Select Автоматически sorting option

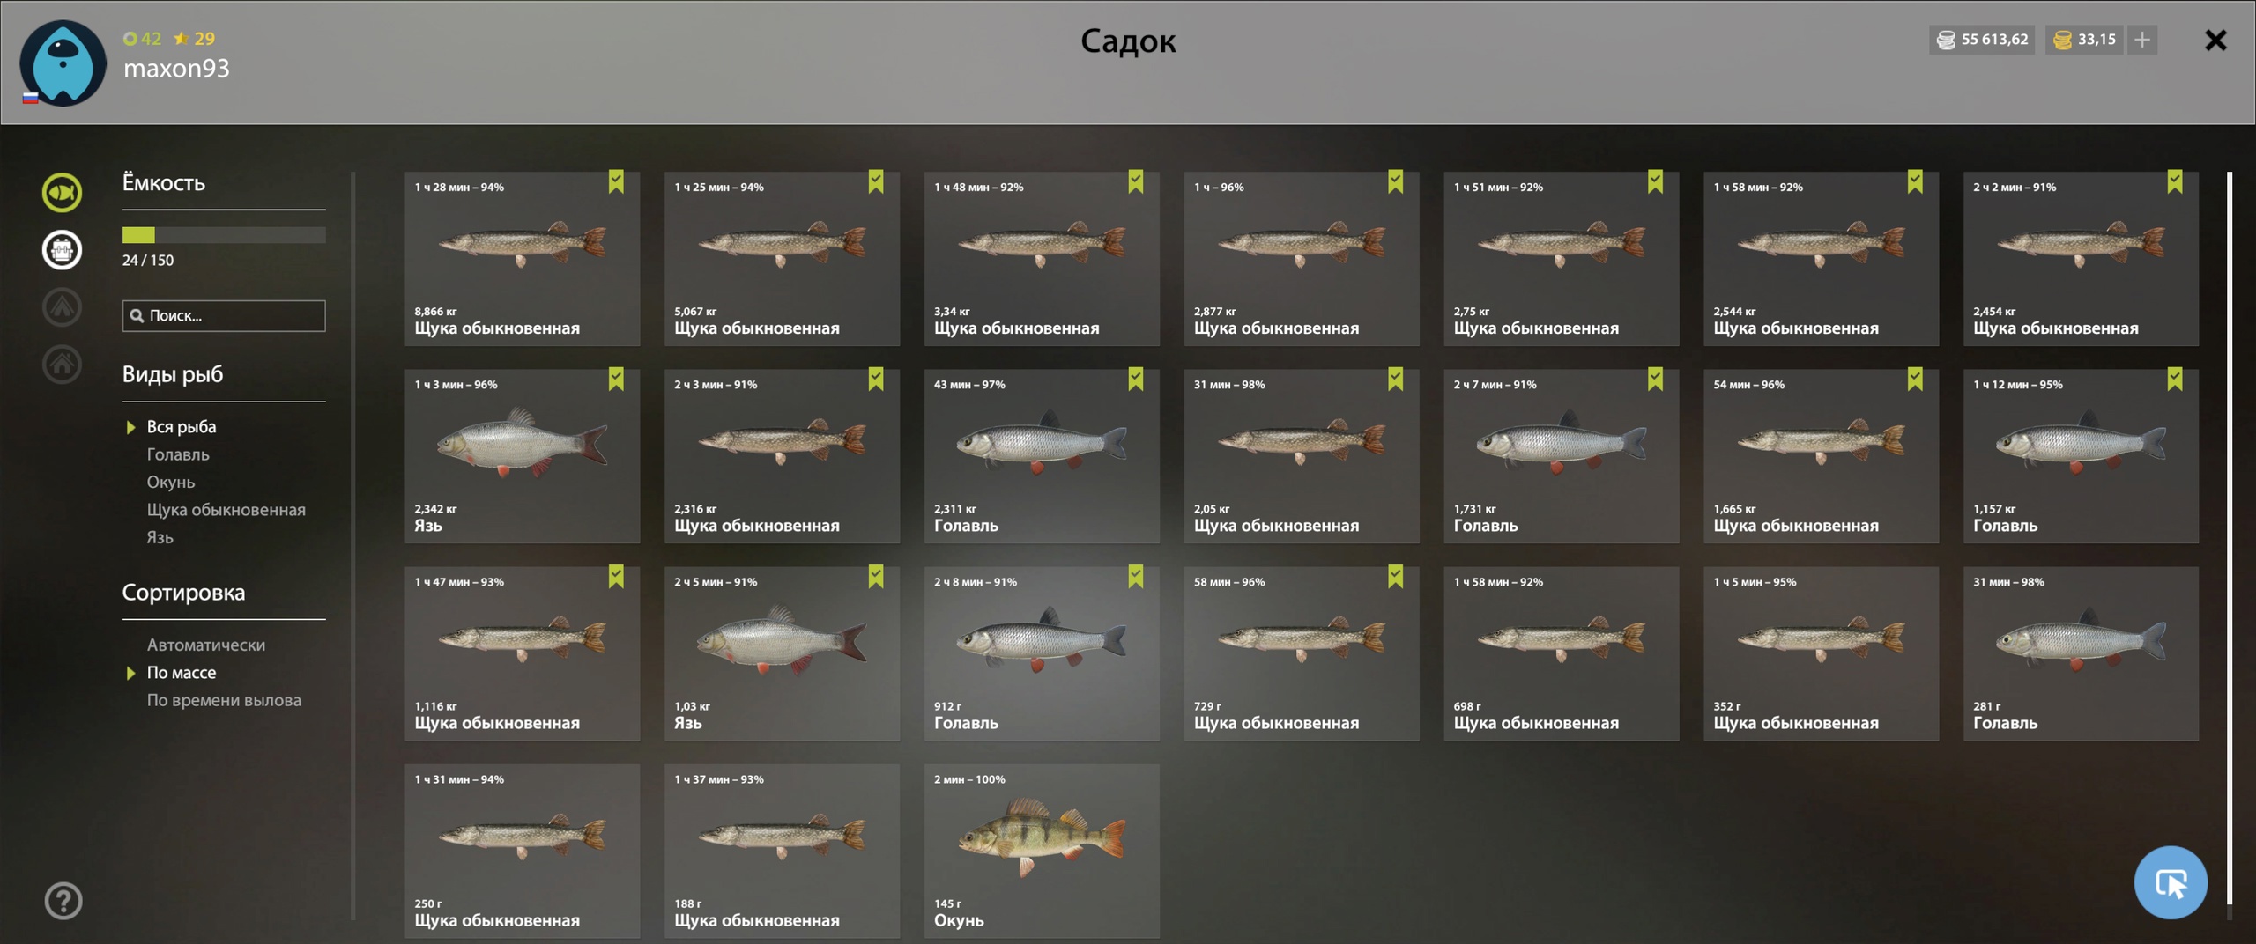(x=205, y=645)
